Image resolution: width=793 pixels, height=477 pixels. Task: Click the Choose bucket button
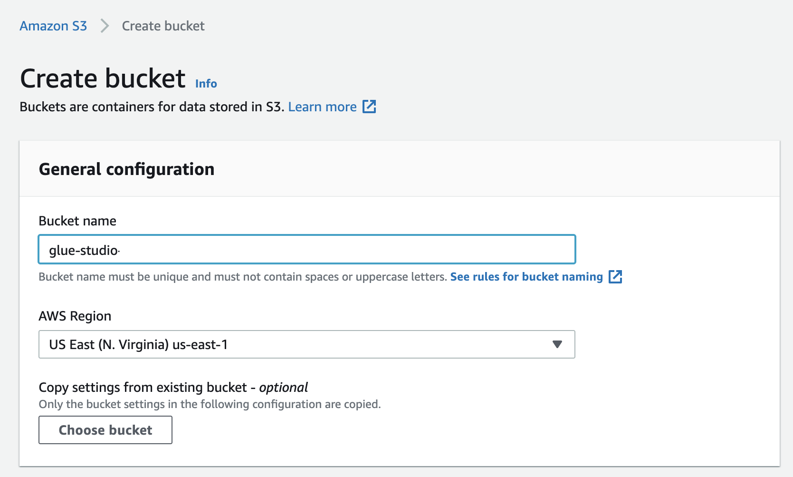point(105,430)
